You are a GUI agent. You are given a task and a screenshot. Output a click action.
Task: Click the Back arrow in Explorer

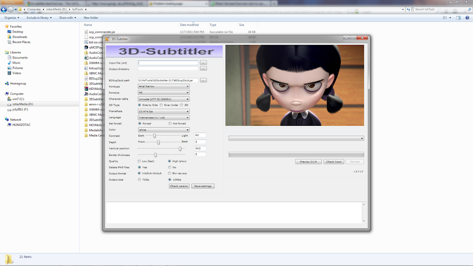(x=4, y=9)
